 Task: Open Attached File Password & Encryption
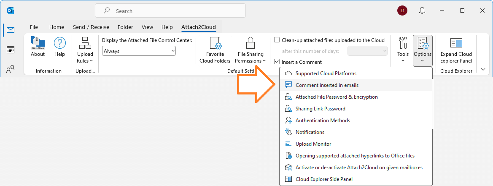click(356, 97)
